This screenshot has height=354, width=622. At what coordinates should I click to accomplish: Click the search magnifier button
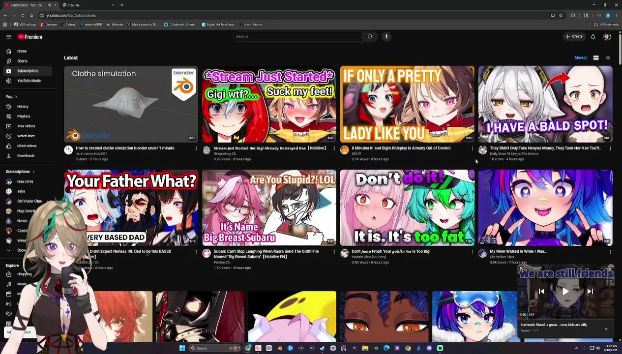(x=370, y=36)
